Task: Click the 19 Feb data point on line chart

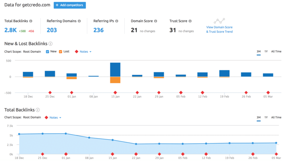Action: click(x=230, y=143)
